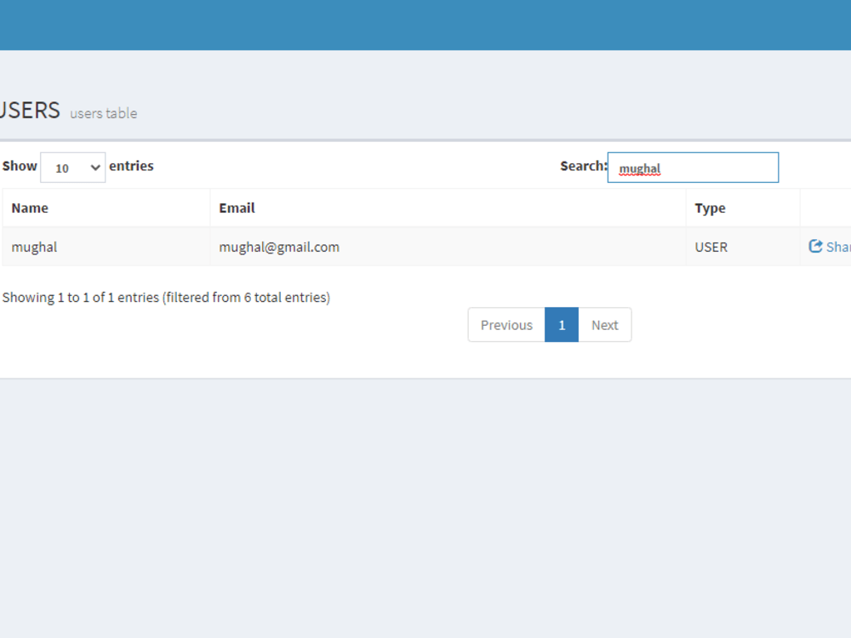Sort table by Name column header
Image resolution: width=851 pixels, height=638 pixels.
click(106, 208)
